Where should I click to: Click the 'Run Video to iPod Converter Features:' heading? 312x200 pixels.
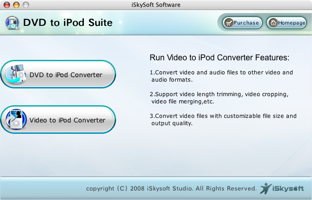(219, 58)
